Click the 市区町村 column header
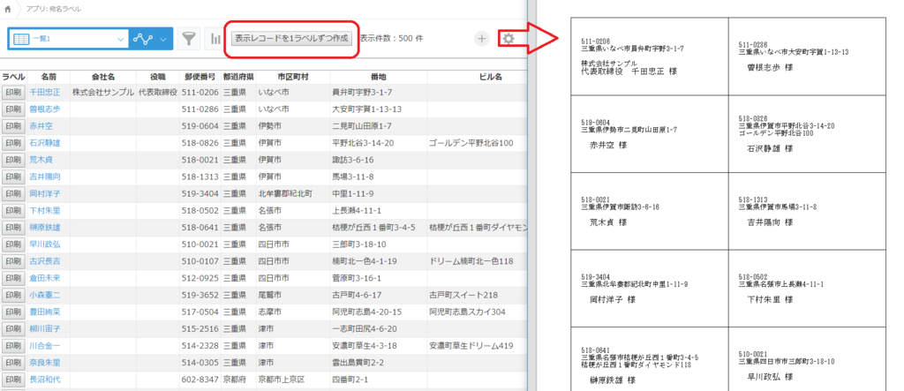904x391 pixels. (293, 77)
